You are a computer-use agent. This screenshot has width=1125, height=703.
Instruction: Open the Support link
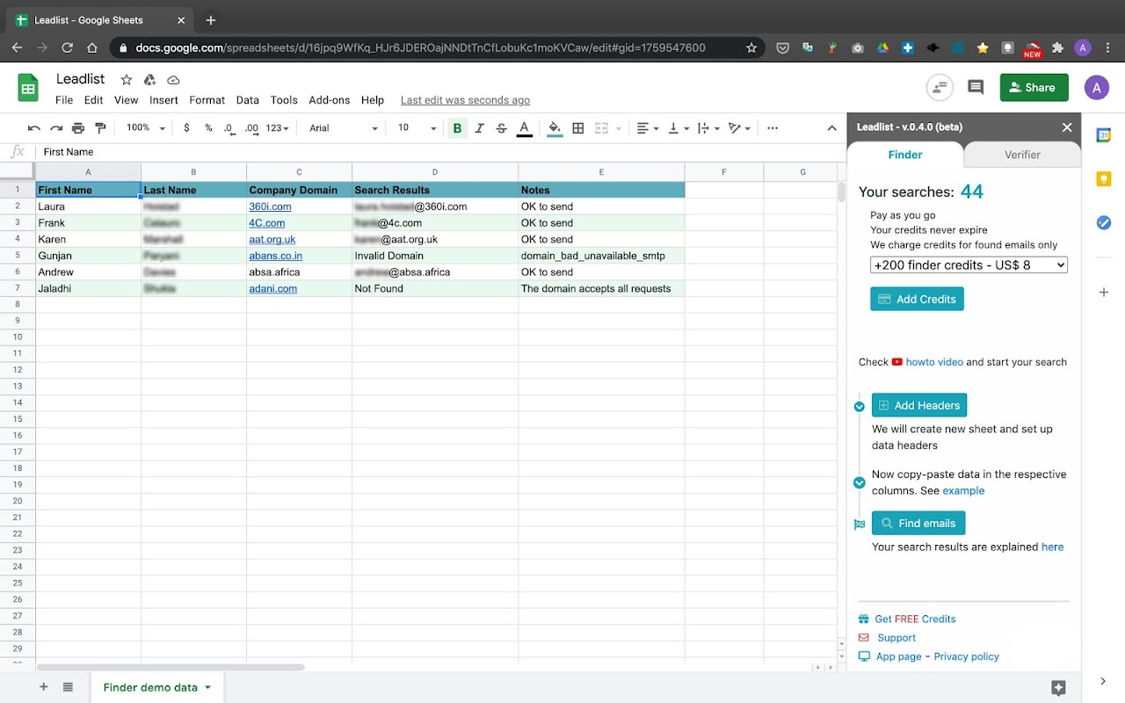pyautogui.click(x=896, y=638)
